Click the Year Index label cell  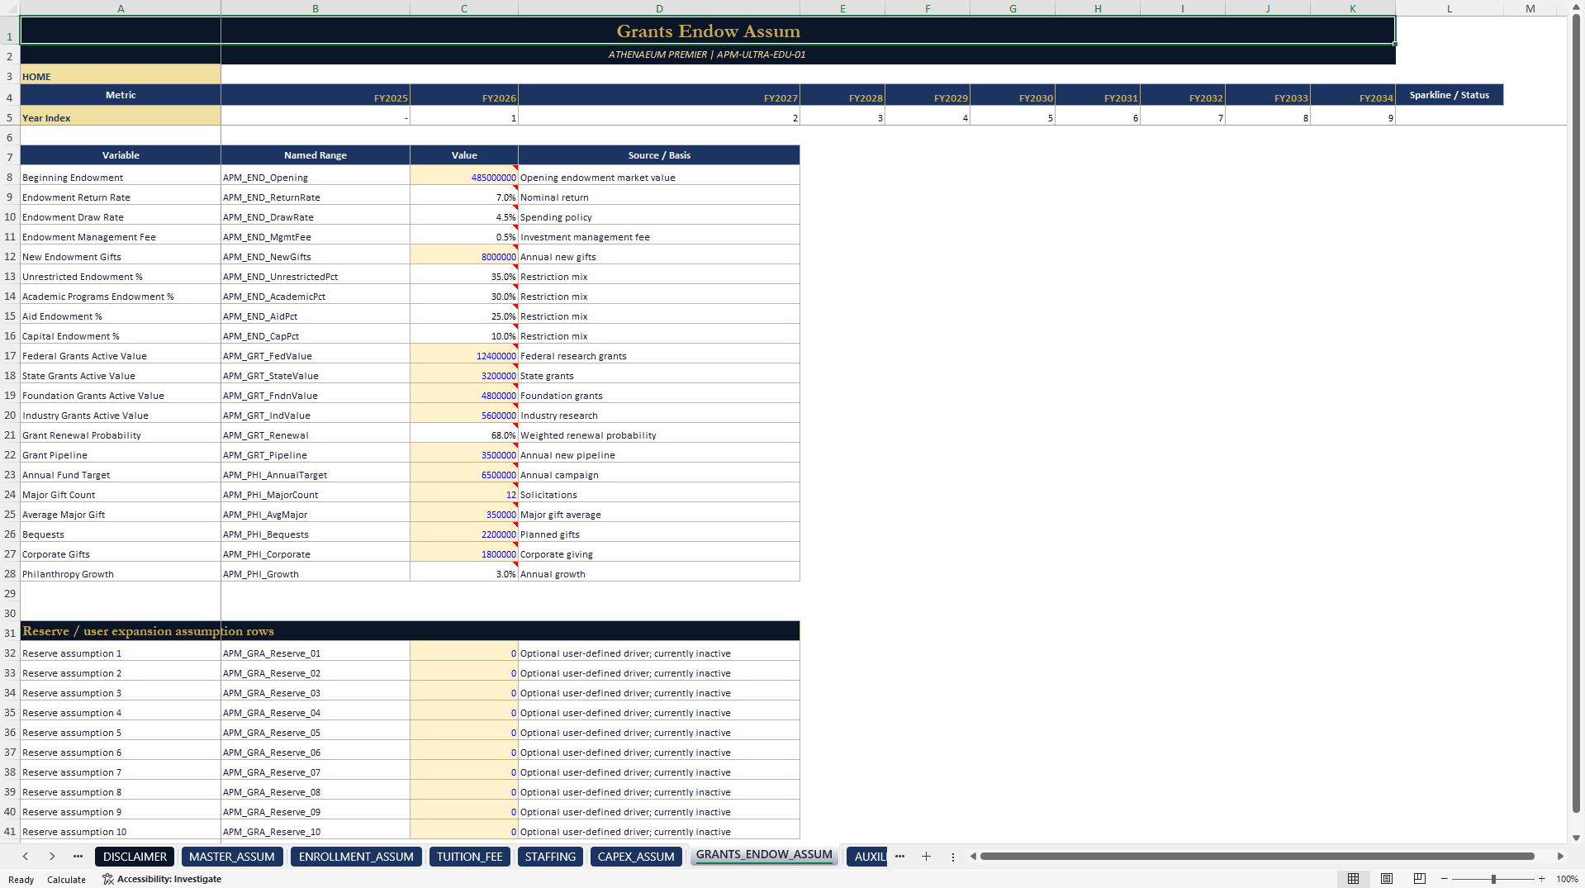121,117
